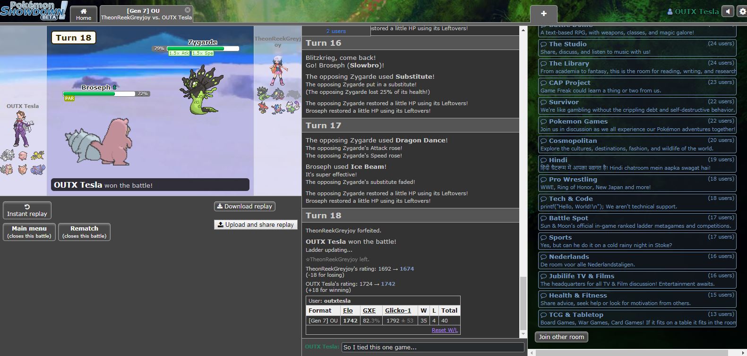Click Zygarde's 1.5× Spe boost badge
Screen dimensions: 747x356
click(x=203, y=53)
